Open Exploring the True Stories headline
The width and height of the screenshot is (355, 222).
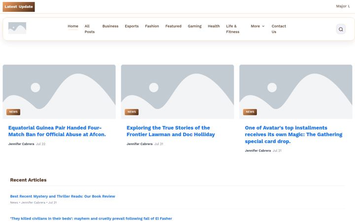[171, 131]
